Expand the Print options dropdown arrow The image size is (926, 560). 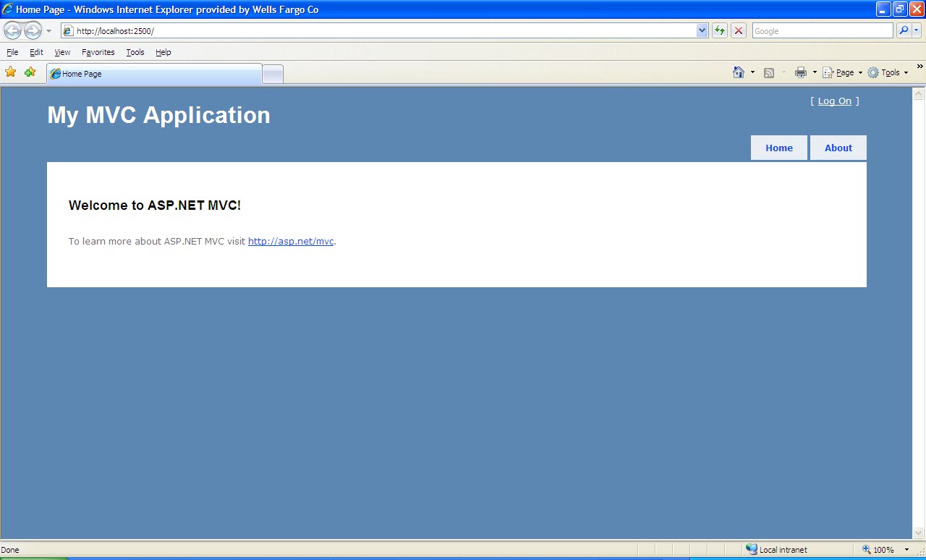click(x=815, y=72)
